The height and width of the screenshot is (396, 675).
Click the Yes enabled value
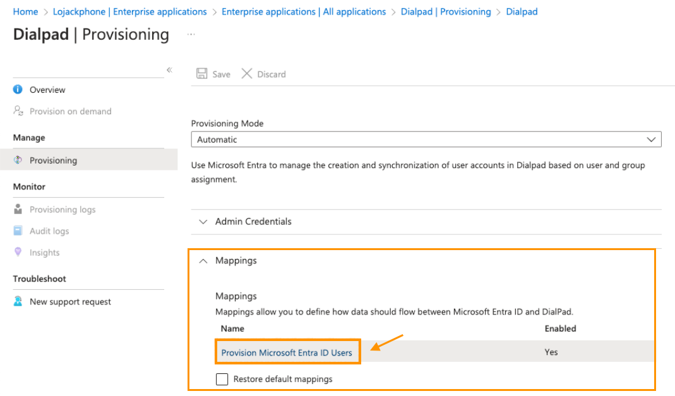pyautogui.click(x=551, y=352)
